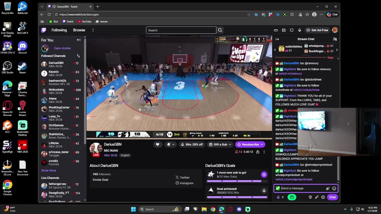This screenshot has width=381, height=214.
Task: Open Aleea channel in sidebar
Action: click(x=63, y=100)
